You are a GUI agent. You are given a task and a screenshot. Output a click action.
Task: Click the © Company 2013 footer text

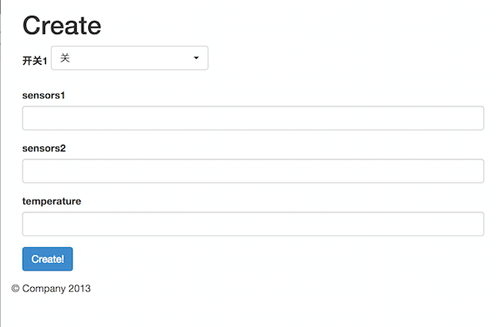tap(51, 289)
